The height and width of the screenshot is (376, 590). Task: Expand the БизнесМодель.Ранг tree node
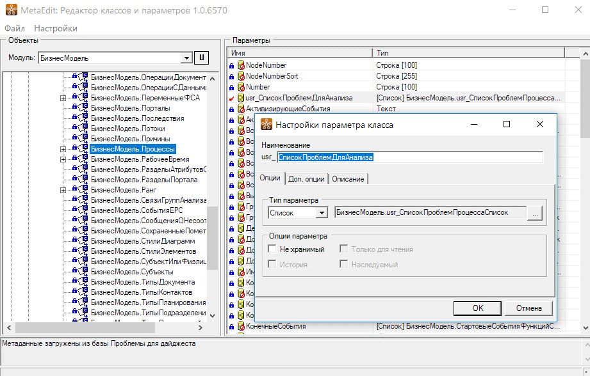63,190
